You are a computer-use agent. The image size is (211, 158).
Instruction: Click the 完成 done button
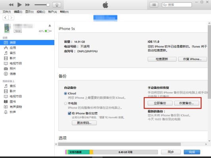(x=192, y=152)
